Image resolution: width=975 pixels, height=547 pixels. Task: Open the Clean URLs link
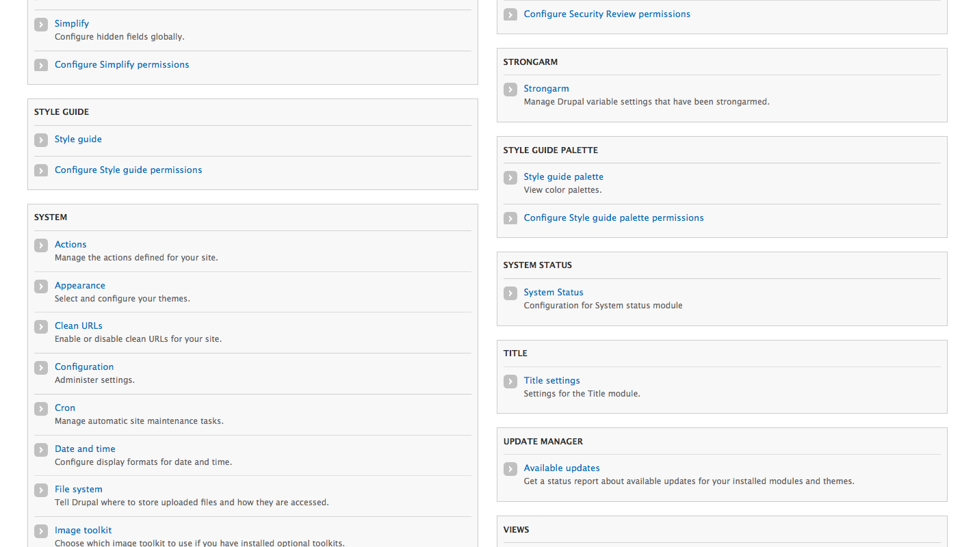pos(79,325)
